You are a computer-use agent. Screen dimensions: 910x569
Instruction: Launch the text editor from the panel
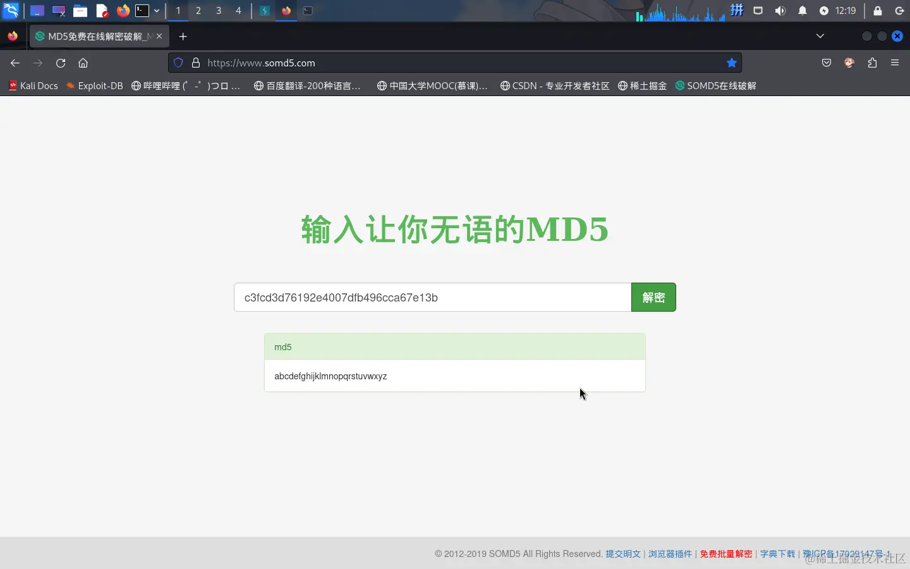pos(102,11)
